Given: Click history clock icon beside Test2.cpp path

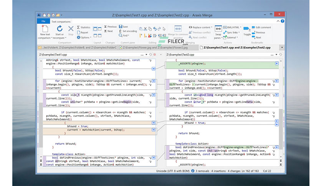Looking at the screenshot, I should pos(280,55).
